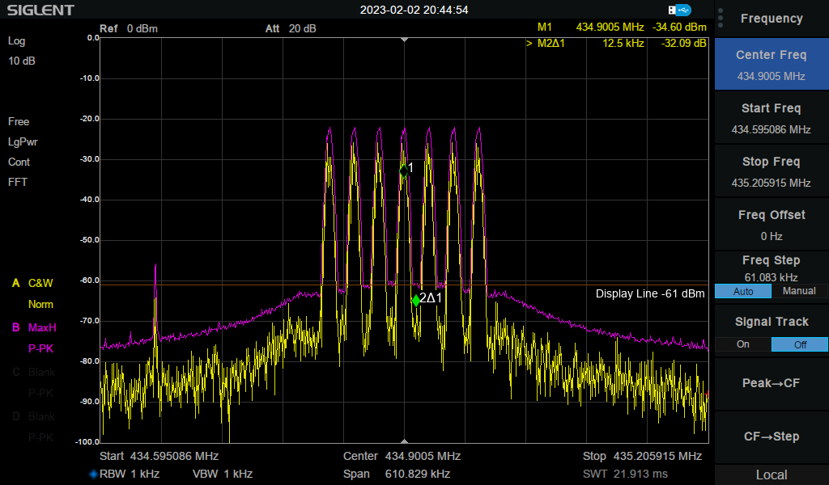The height and width of the screenshot is (485, 829).
Task: Select the green 2Δ1 delta marker
Action: 416,300
